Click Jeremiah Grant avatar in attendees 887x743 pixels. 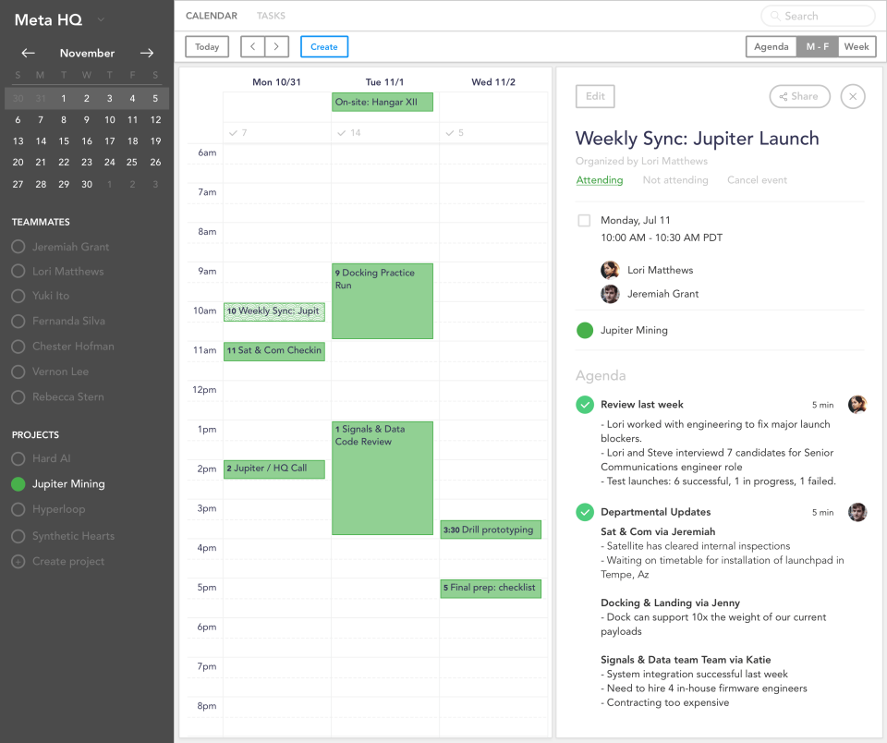coord(610,294)
